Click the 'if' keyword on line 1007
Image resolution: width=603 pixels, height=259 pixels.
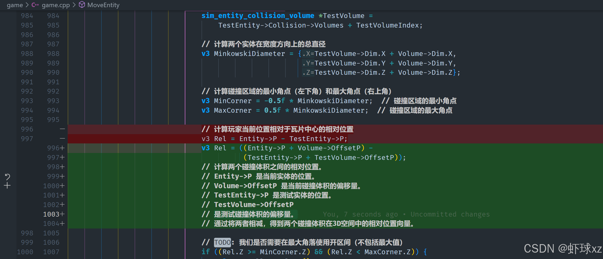pos(206,252)
